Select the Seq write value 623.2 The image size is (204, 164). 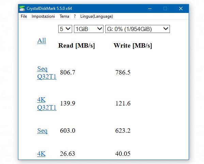coord(123,131)
